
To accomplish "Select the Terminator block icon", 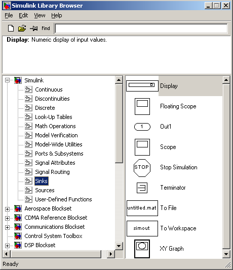I will point(142,188).
